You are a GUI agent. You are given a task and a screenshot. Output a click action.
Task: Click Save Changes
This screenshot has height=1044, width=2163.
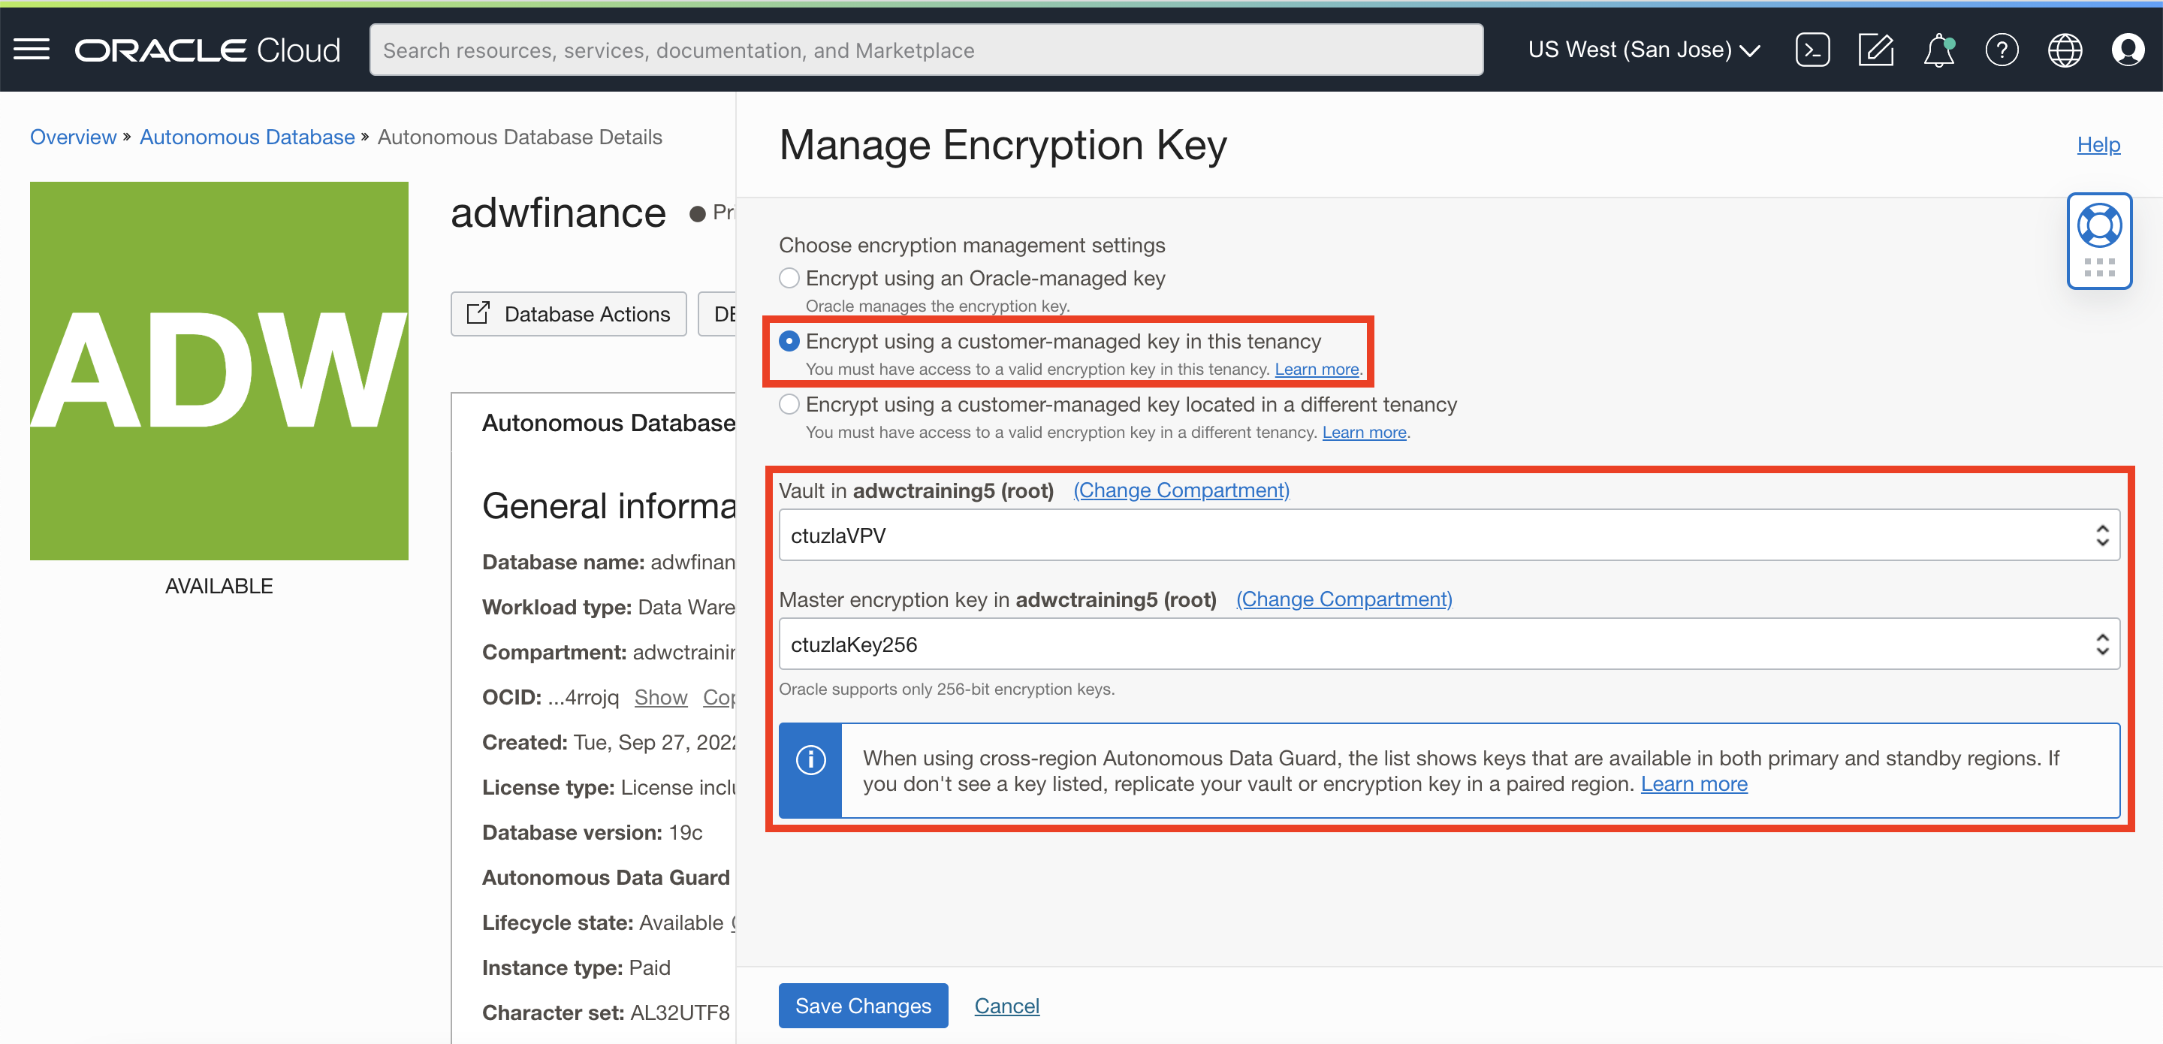863,1006
